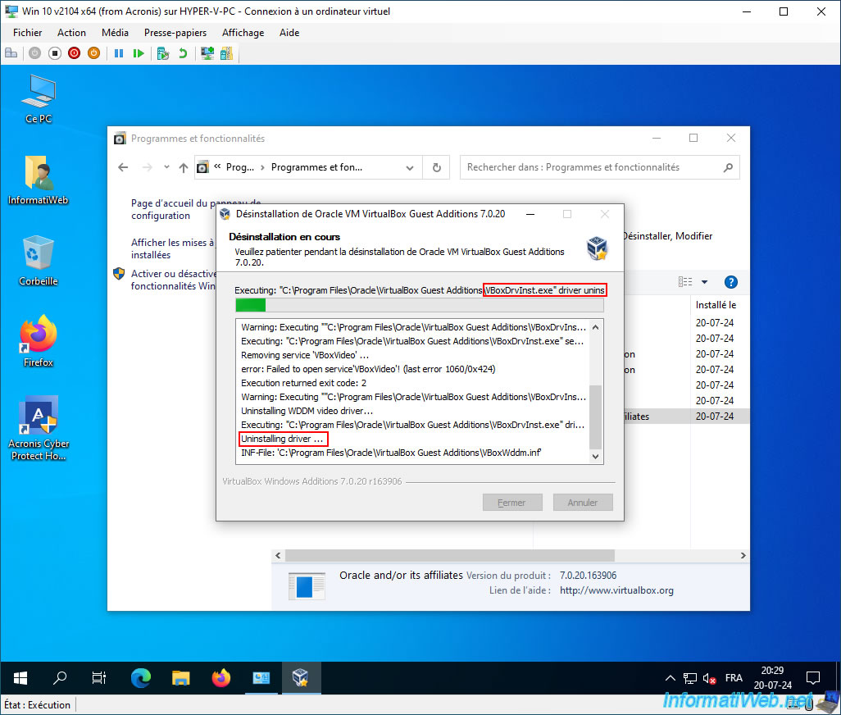Click the search magnifier icon
This screenshot has height=715, width=841.
728,167
